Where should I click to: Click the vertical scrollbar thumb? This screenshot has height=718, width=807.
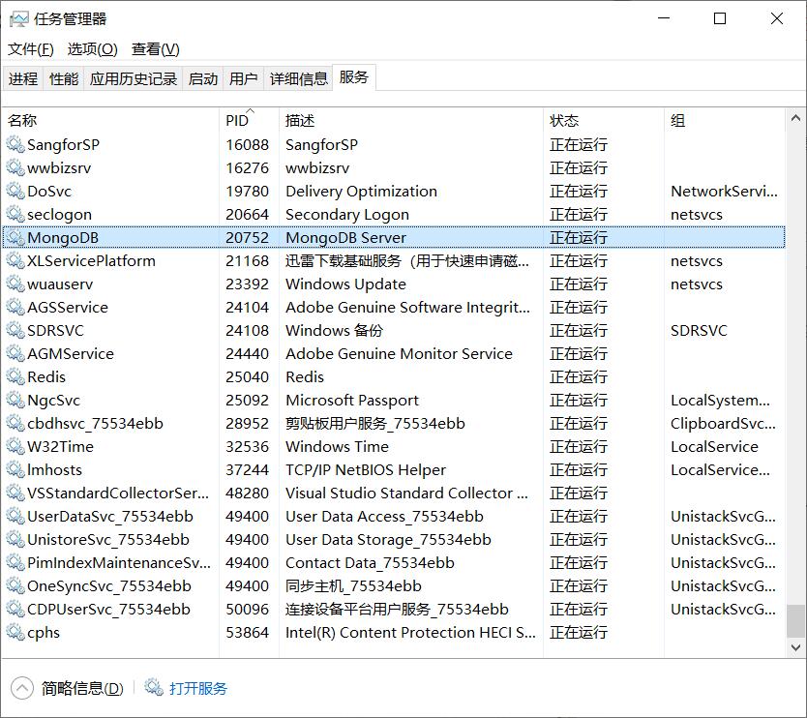[795, 620]
